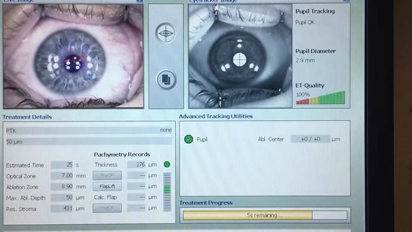Select the Calc. Flap µm value field
This screenshot has width=412, height=232.
point(136,197)
